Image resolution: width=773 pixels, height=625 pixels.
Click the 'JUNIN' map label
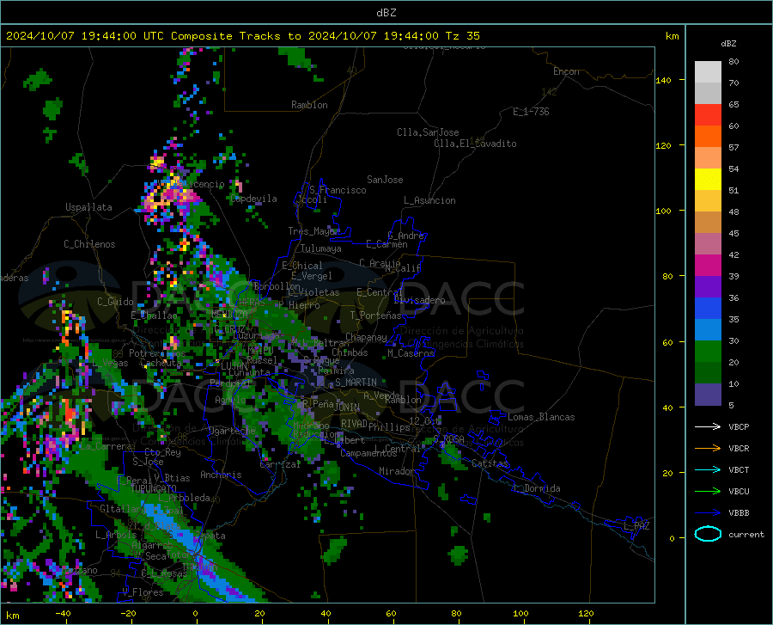click(347, 407)
